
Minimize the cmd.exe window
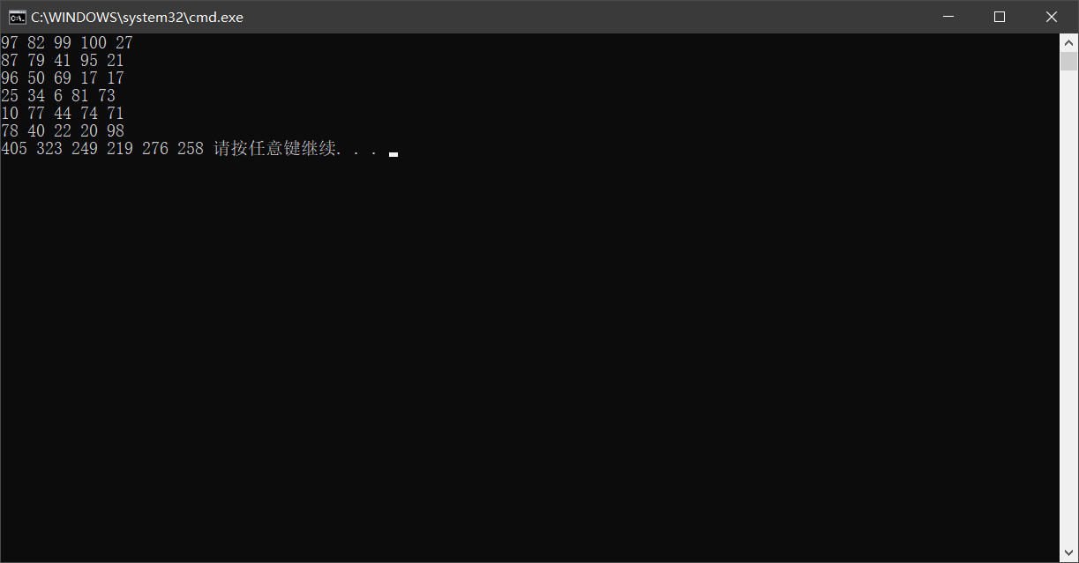tap(948, 17)
